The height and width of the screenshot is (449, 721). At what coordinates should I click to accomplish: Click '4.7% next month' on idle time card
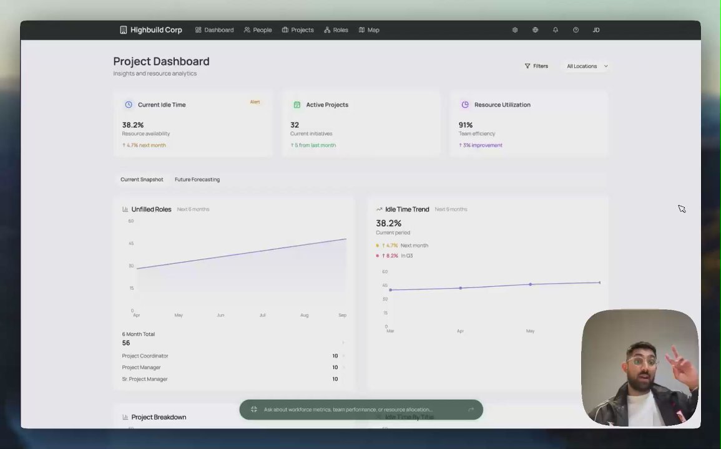pos(144,145)
